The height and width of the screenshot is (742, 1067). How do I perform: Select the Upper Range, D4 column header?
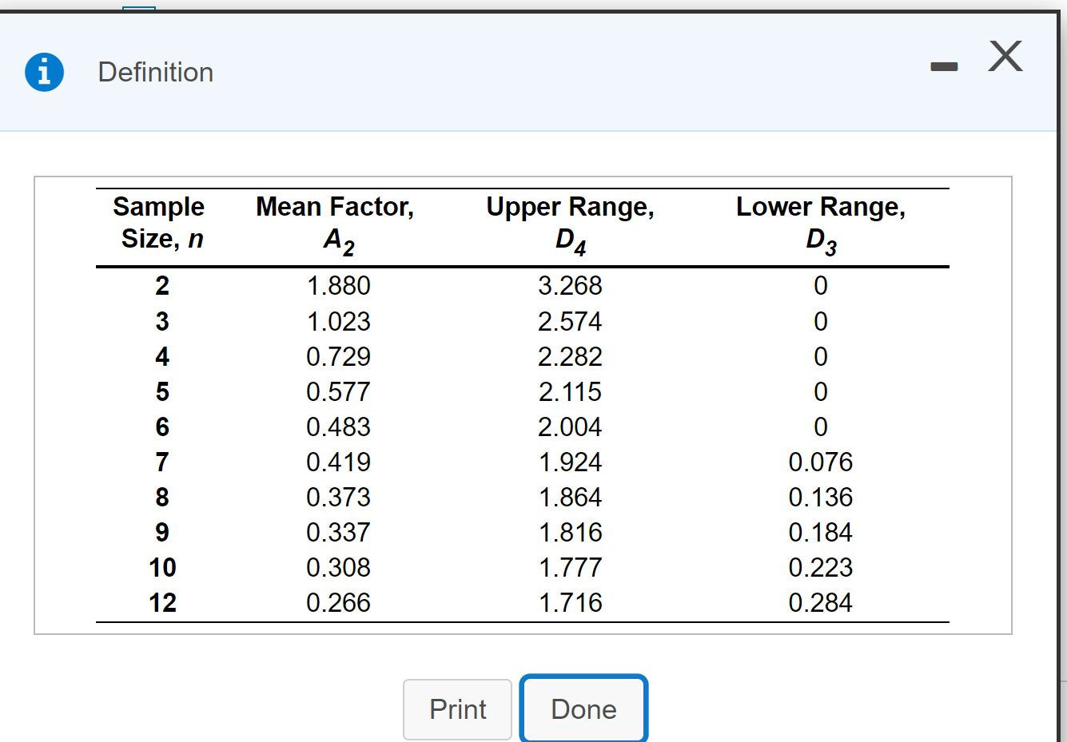pyautogui.click(x=571, y=224)
